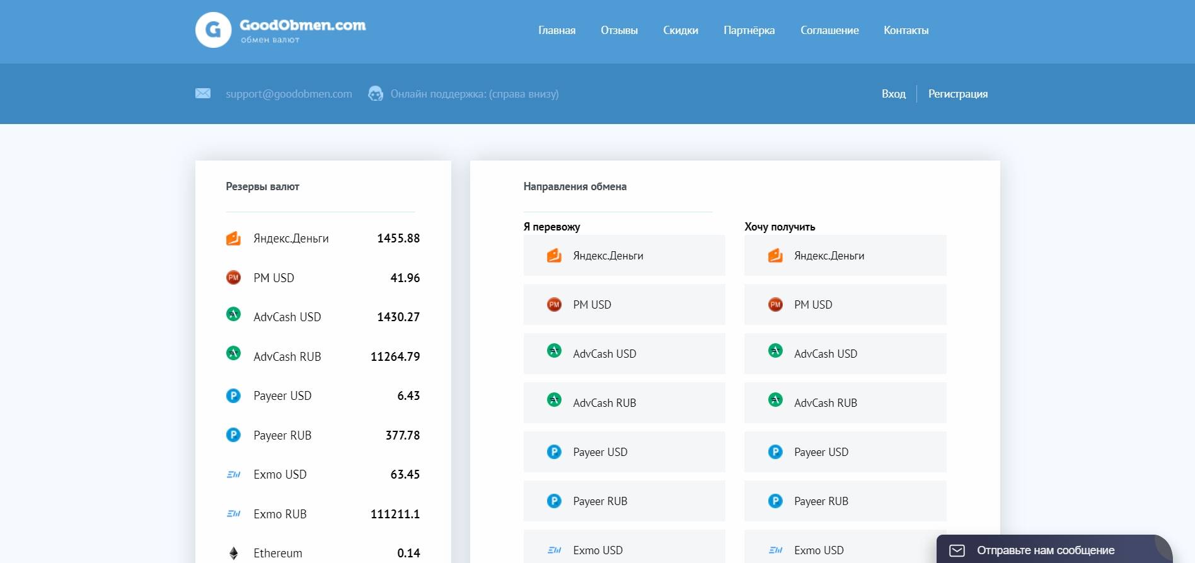The height and width of the screenshot is (563, 1195).
Task: Select Exmo USD under Я перевожу
Action: pyautogui.click(x=624, y=547)
